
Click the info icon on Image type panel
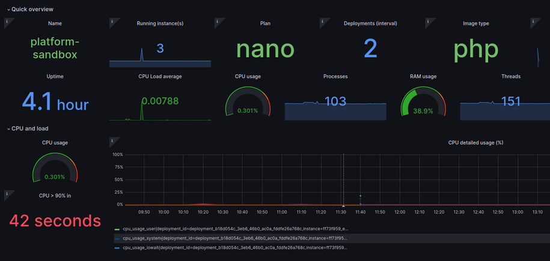[428, 22]
